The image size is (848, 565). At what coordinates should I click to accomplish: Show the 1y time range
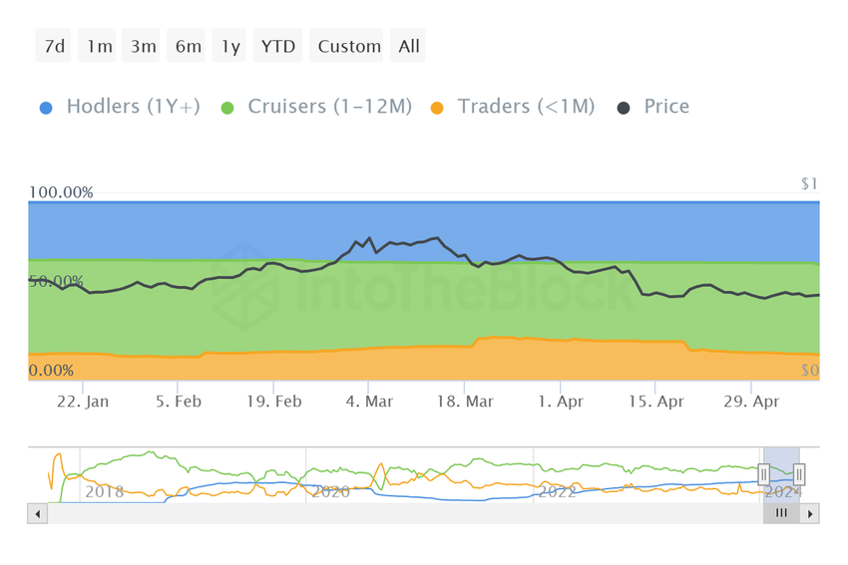[x=230, y=46]
